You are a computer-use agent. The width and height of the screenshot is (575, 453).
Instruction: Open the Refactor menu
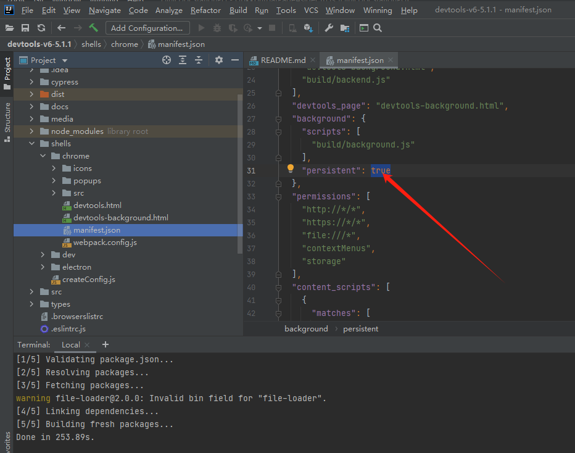[205, 10]
